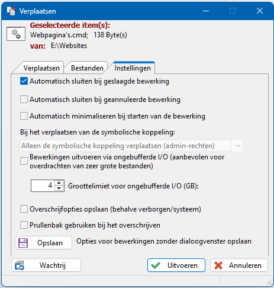Toggle ongebufferde I/O checkbox
Viewport: 274px width, 288px height.
coord(24,161)
